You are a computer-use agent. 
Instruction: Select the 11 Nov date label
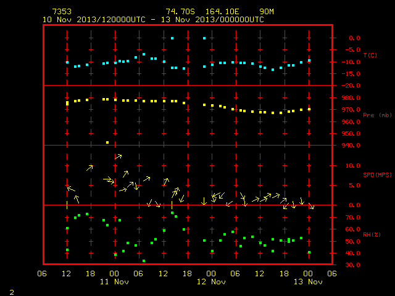(114, 282)
